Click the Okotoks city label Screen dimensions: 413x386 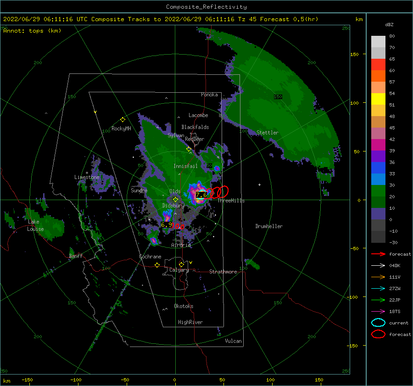[x=184, y=306]
